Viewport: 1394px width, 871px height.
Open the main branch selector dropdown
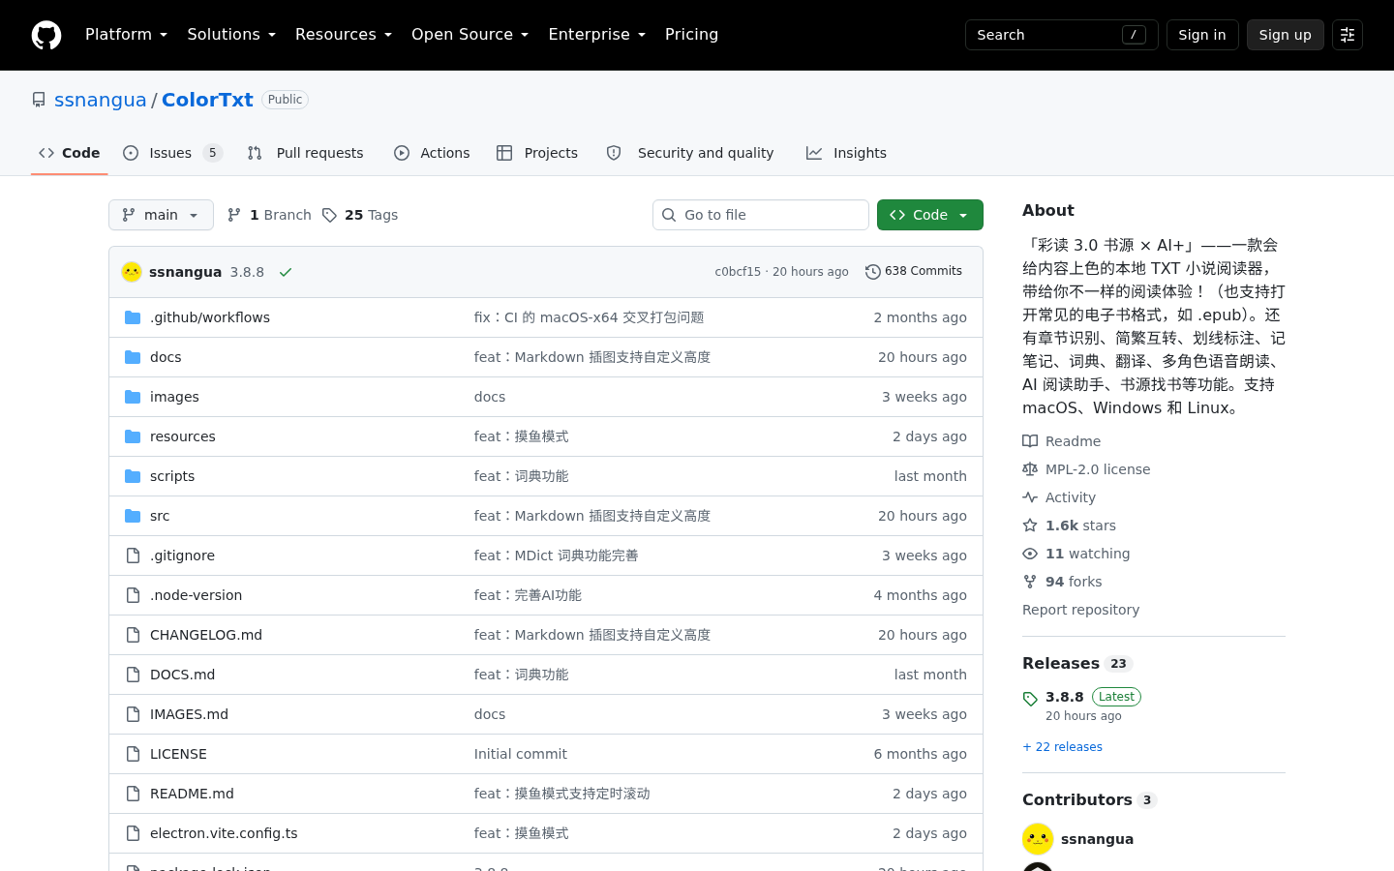click(x=161, y=215)
